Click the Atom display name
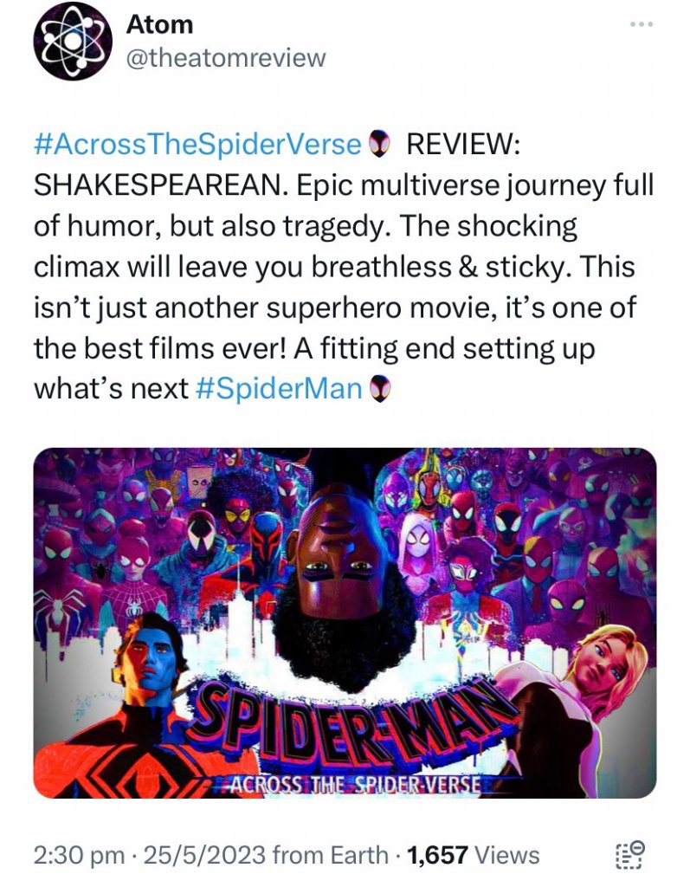The image size is (690, 887). pos(158,25)
